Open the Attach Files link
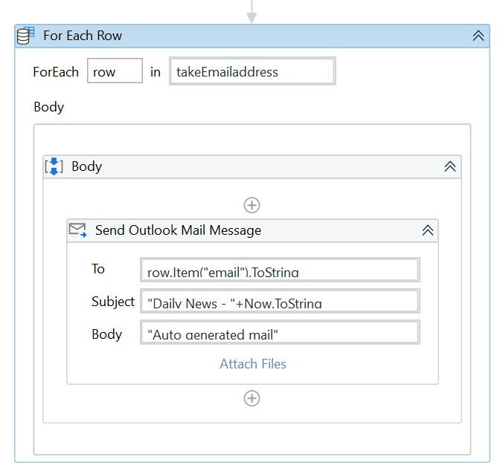 pyautogui.click(x=253, y=364)
